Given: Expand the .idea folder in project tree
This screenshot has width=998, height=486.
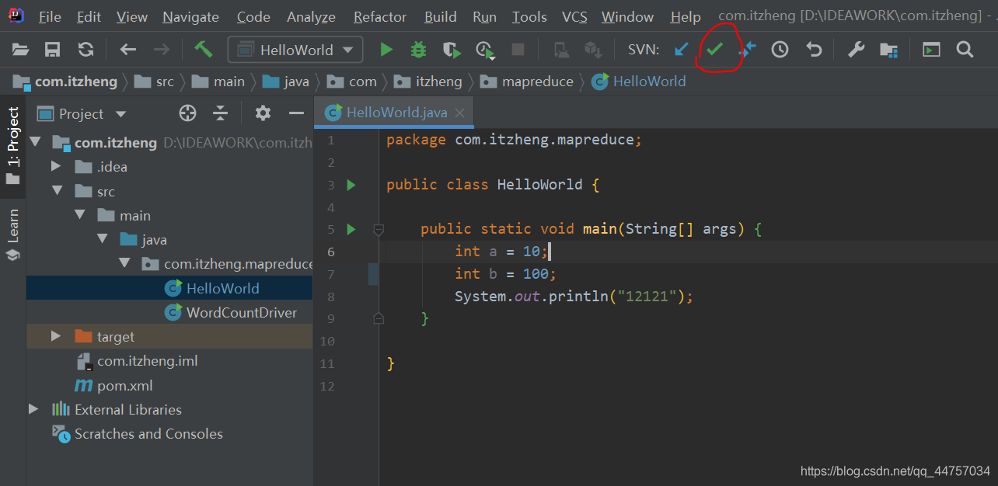Looking at the screenshot, I should point(56,166).
